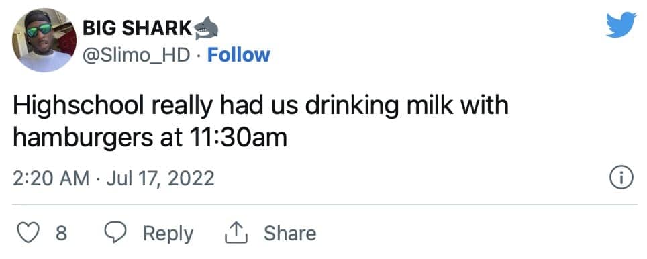Click the green sunglasses in the avatar
This screenshot has height=259, width=647.
tap(39, 30)
